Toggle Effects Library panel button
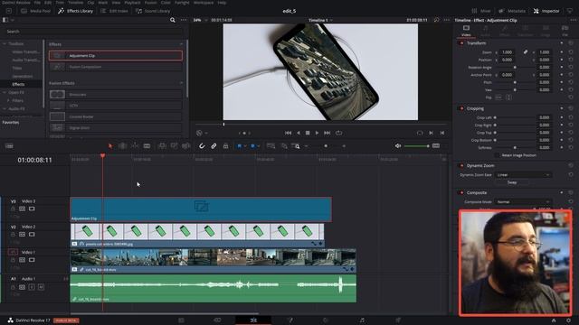Screen dimensions: 579x325 pos(76,11)
